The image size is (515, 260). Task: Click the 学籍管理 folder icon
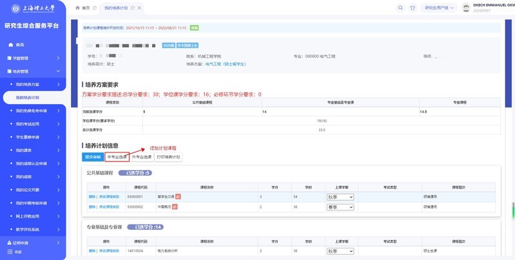coord(9,58)
